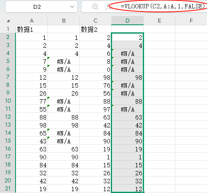Click empty cell E2
Screen dimensions: 207x193
click(x=159, y=37)
